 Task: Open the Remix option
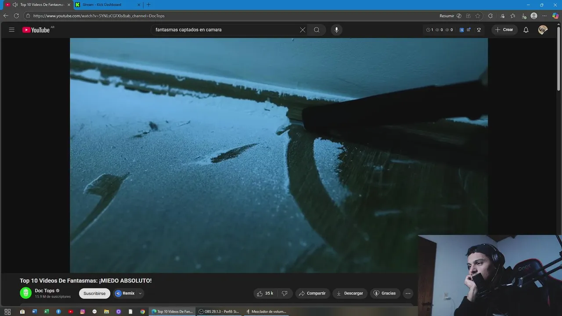125,293
